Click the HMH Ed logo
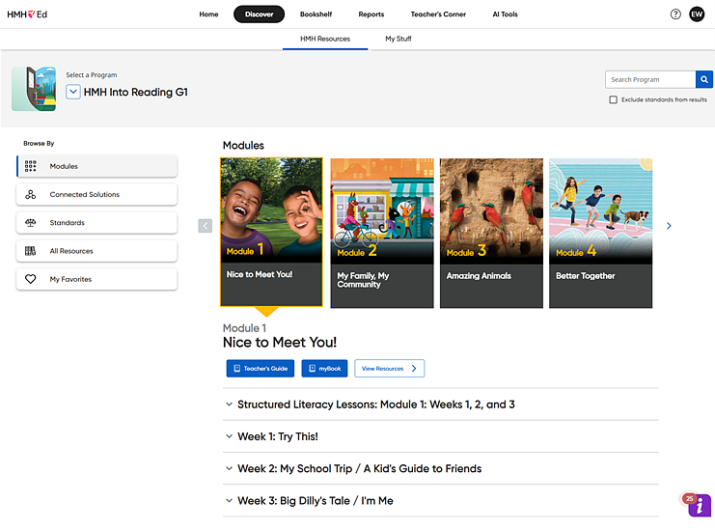Screen dimensions: 715x530 27,14
